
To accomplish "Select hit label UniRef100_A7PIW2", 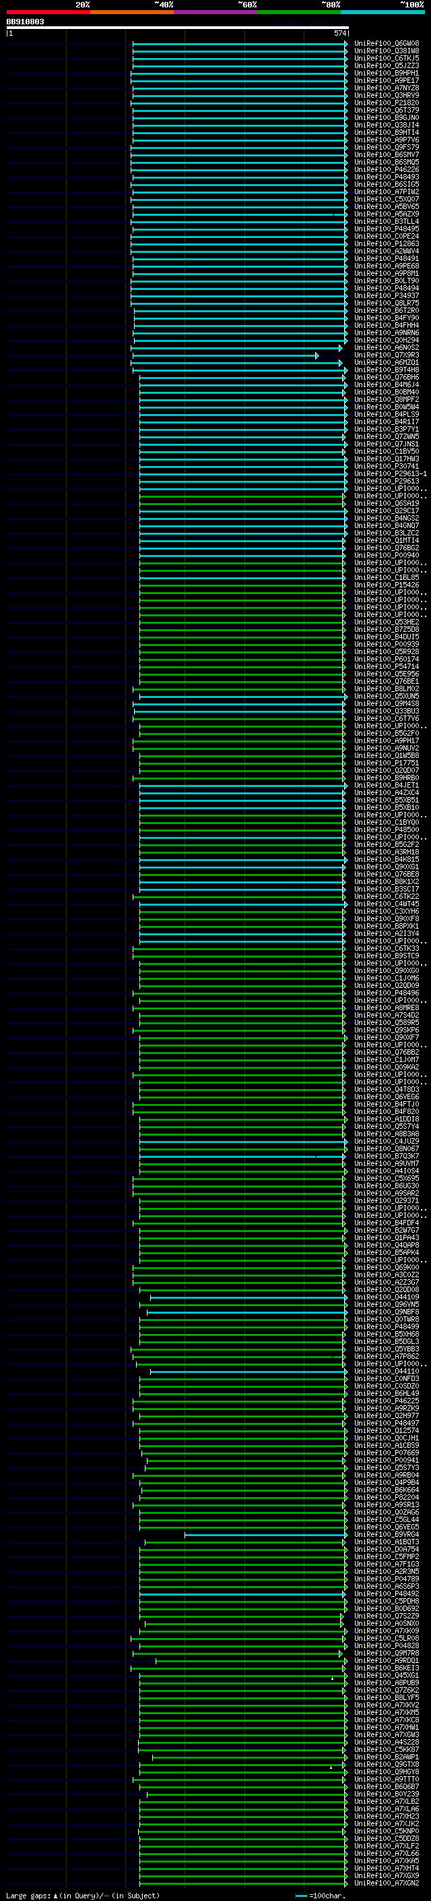I will pos(387,192).
